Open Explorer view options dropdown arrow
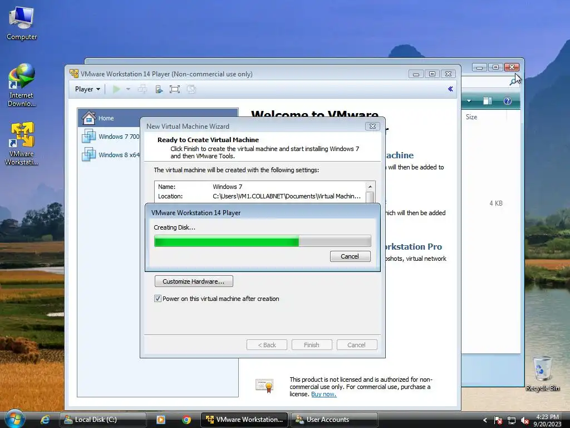 (x=469, y=101)
